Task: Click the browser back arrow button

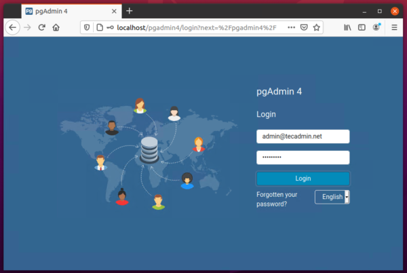Action: [x=12, y=27]
